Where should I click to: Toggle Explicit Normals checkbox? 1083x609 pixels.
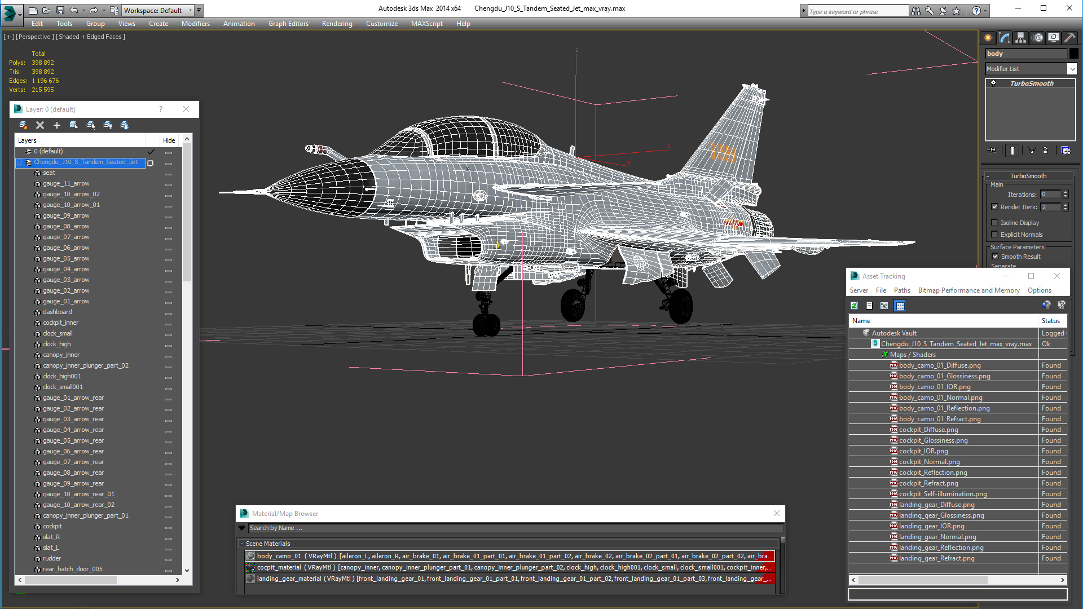[x=995, y=235]
